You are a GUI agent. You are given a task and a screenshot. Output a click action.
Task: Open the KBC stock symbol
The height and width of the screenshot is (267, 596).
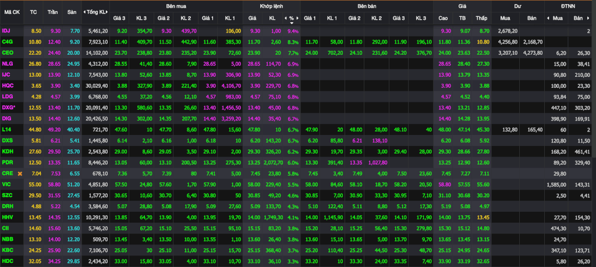coord(7,251)
